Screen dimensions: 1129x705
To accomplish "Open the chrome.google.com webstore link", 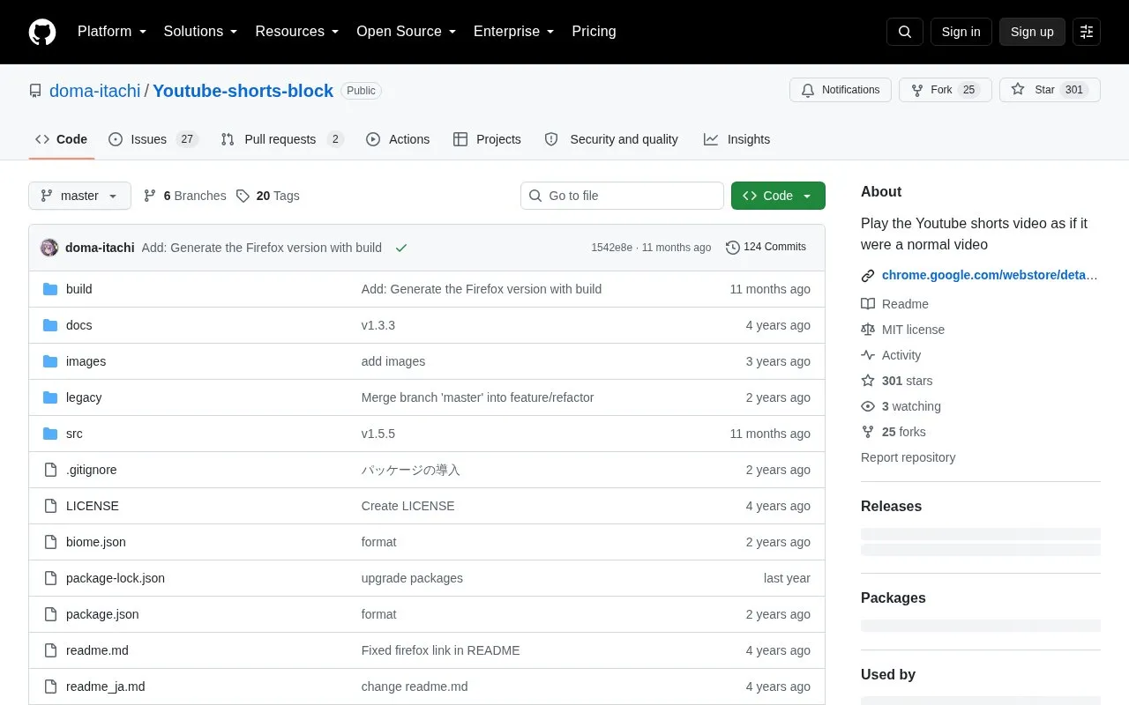I will tap(990, 275).
